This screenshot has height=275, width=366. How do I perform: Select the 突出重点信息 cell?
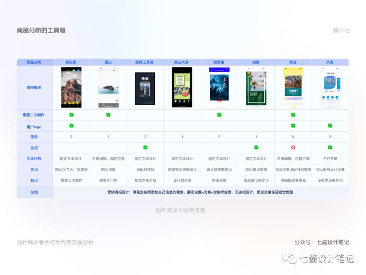tap(256, 169)
